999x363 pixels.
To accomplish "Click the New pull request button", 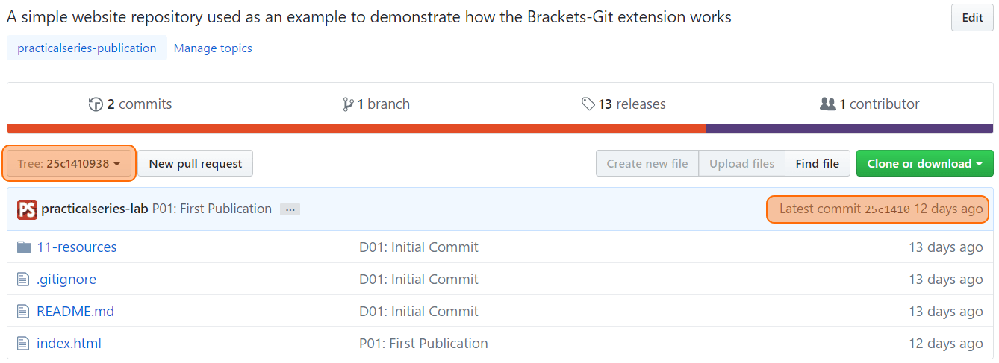I will point(196,164).
